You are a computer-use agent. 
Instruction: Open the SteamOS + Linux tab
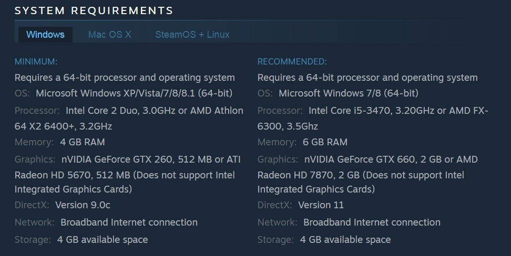pyautogui.click(x=192, y=35)
